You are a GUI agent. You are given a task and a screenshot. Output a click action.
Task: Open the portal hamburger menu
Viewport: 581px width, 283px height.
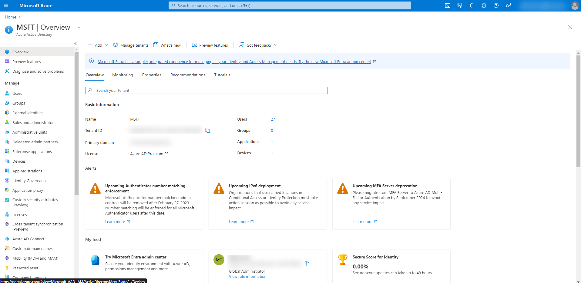(6, 5)
